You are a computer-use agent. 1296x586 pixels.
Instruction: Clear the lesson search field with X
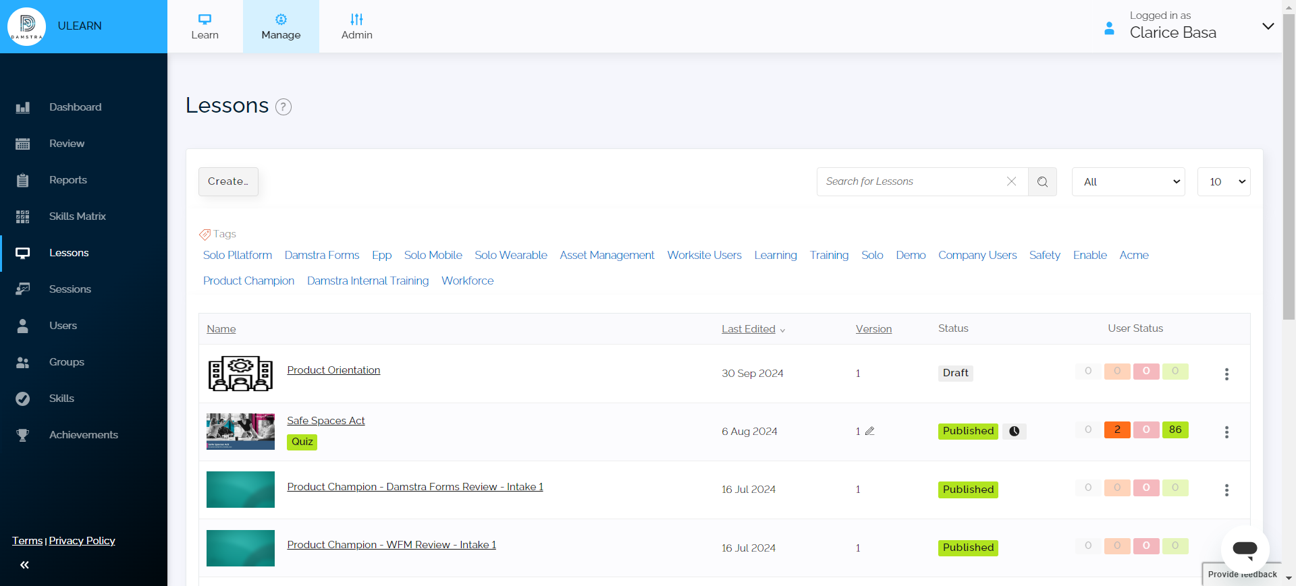point(1011,181)
